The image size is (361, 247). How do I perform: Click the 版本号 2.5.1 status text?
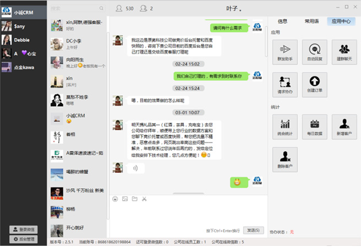pyautogui.click(x=62, y=242)
